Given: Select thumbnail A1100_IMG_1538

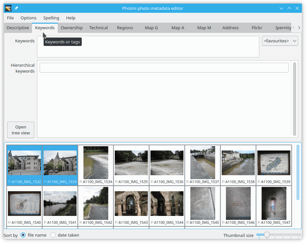Looking at the screenshot, I should tap(238, 165).
